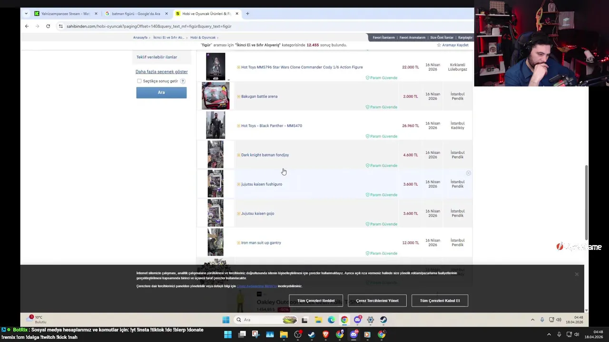Open the Hot Toys - Black Panther - MMS470 listing

[271, 126]
